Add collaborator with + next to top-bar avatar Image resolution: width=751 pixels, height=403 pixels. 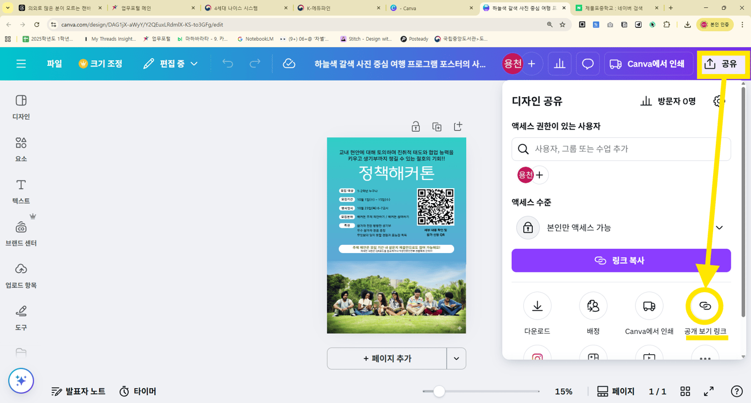coord(531,64)
